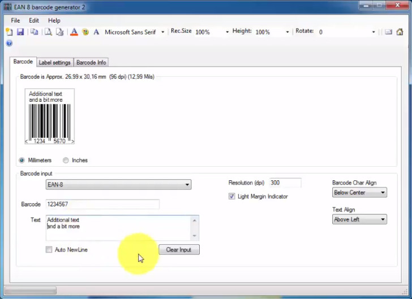Click the Home house icon

pos(400,32)
